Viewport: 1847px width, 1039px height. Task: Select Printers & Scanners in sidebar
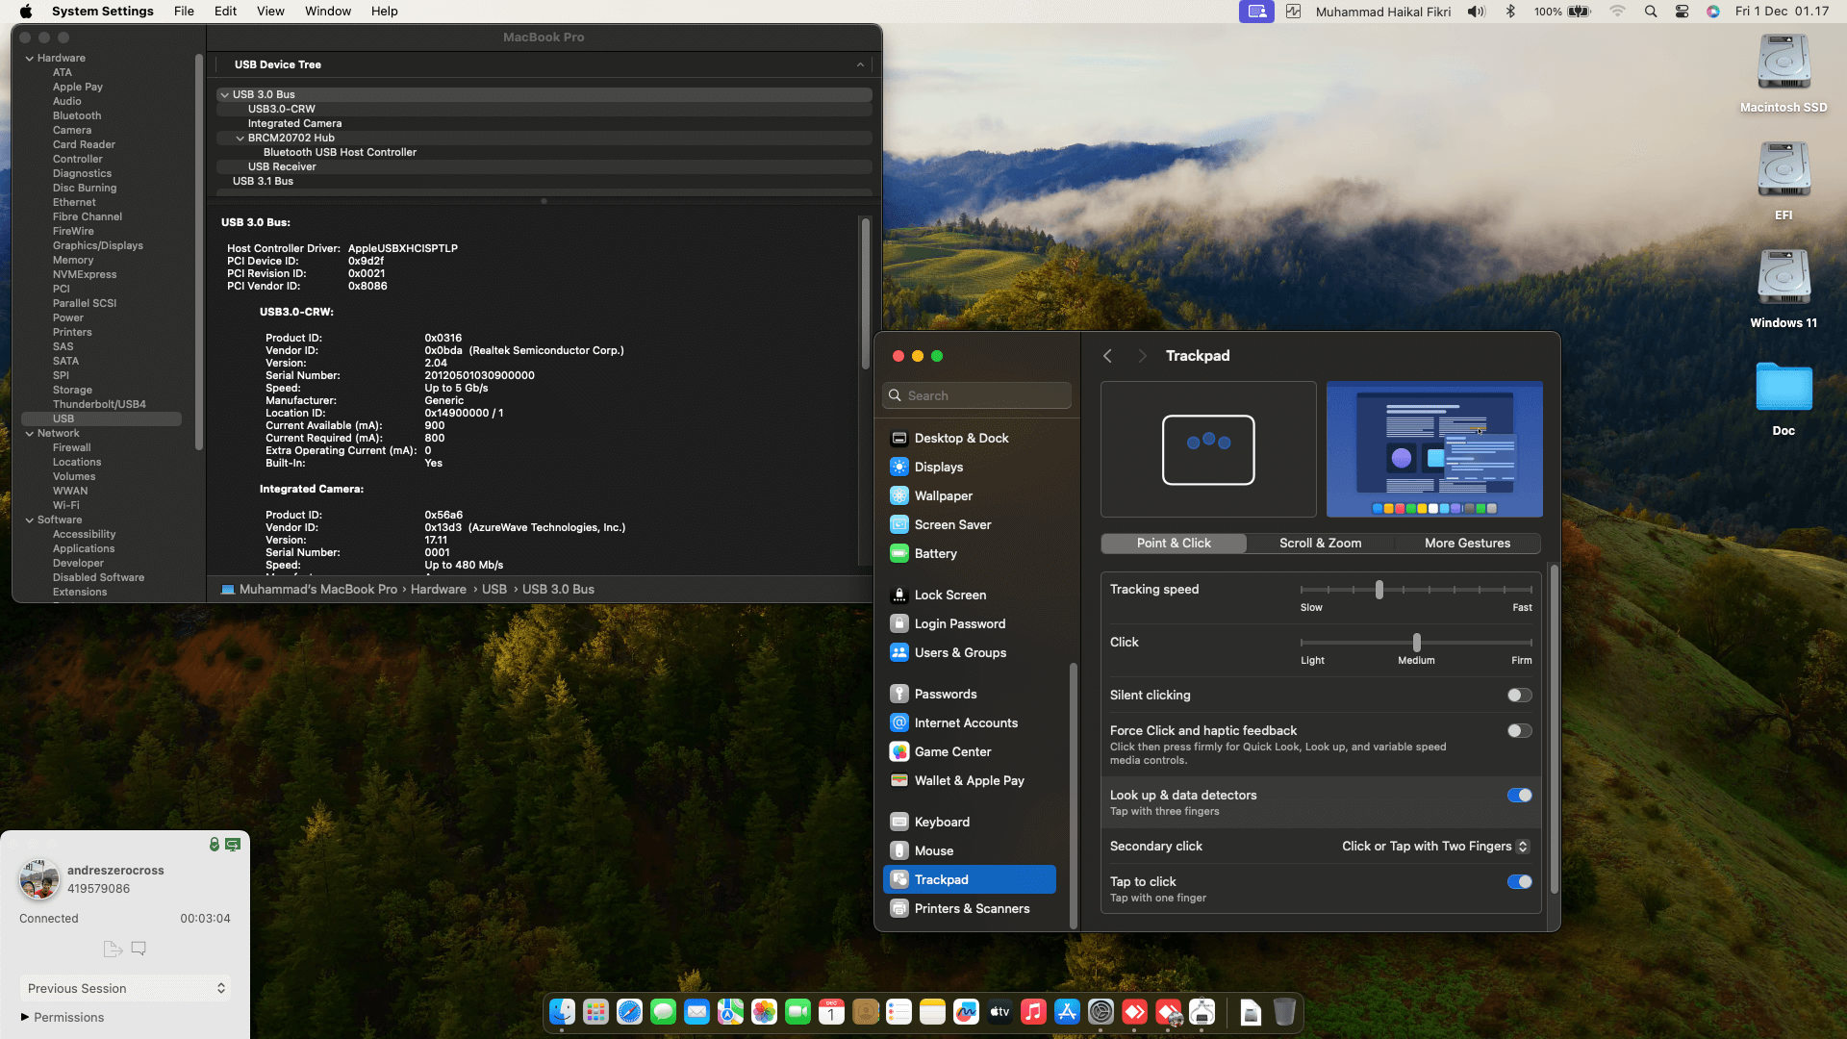972,908
